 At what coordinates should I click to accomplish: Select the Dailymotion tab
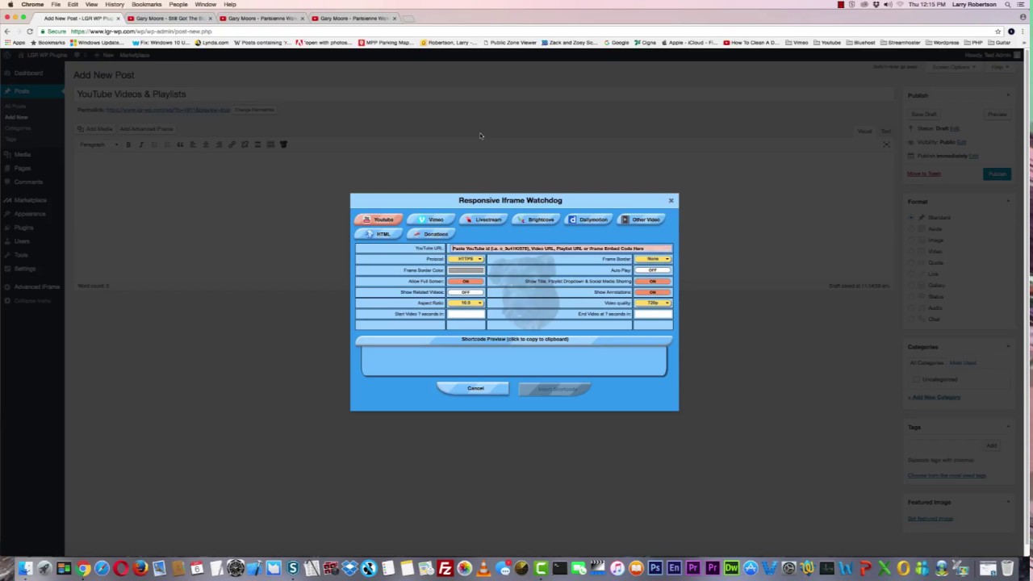coord(588,219)
